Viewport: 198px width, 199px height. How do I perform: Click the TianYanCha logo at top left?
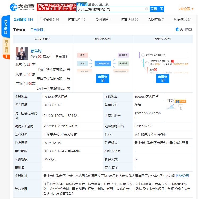coord(22,7)
